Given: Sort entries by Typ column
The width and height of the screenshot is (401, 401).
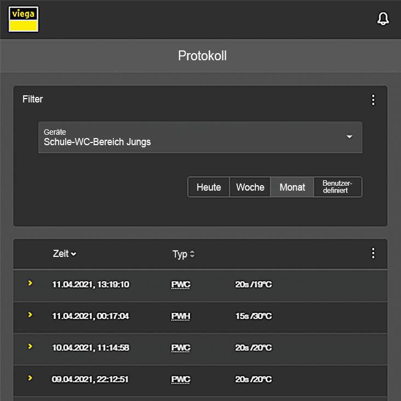Looking at the screenshot, I should click(x=184, y=254).
